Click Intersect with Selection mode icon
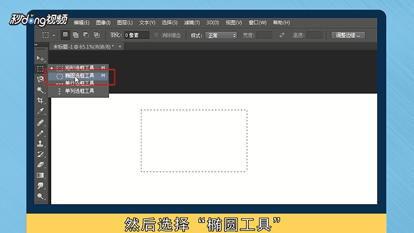The image size is (414, 233). click(x=97, y=35)
